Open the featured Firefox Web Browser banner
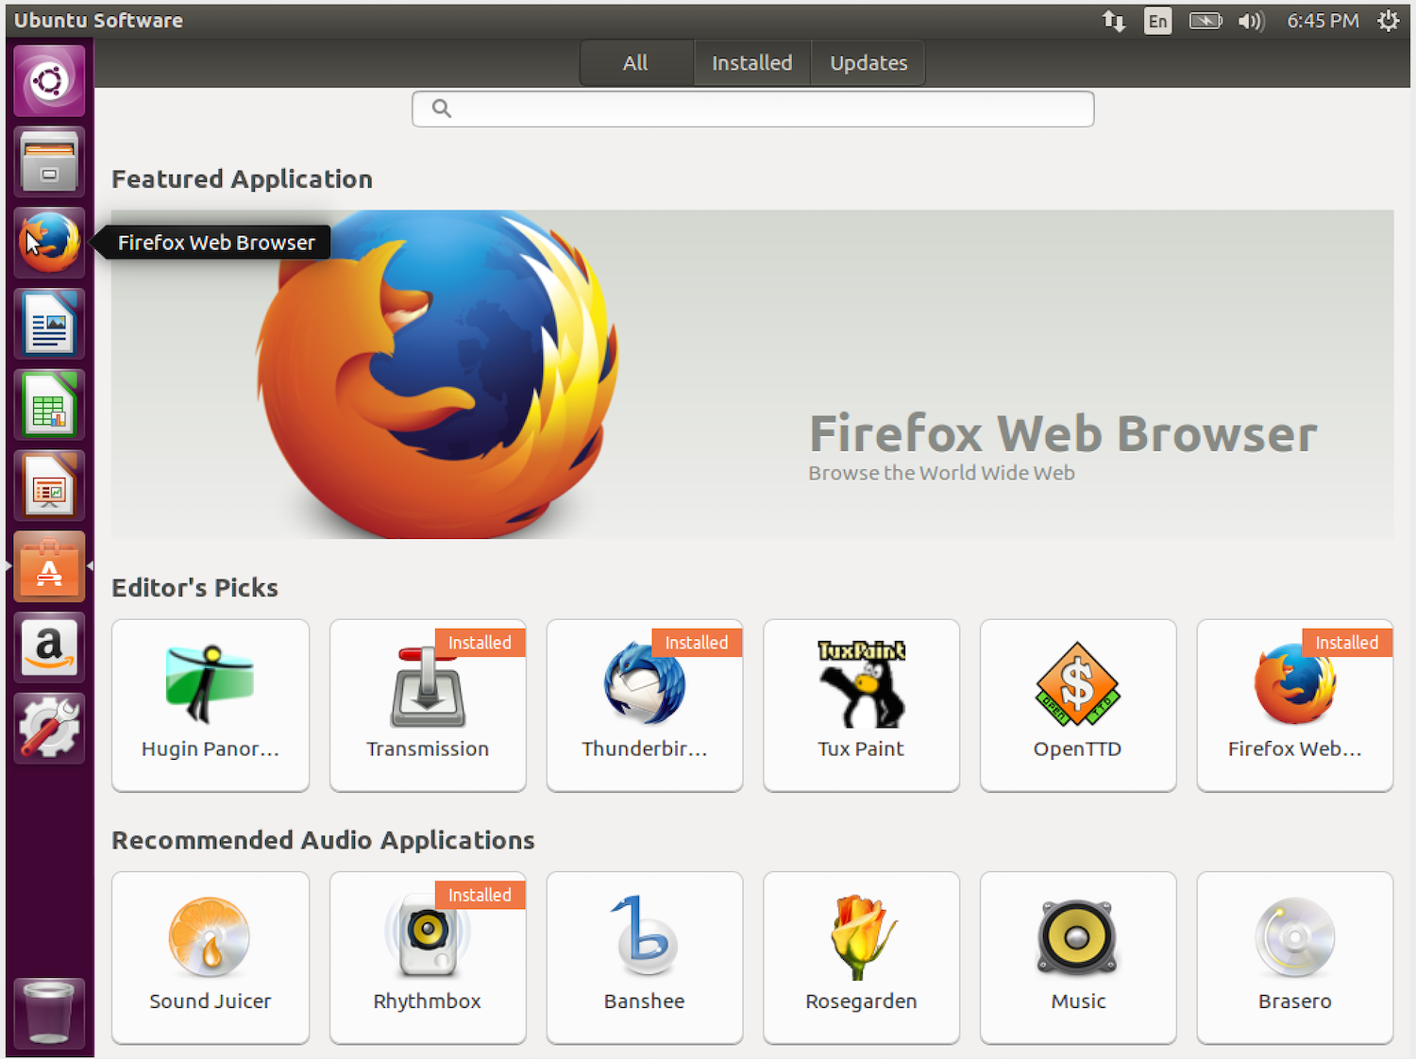 tap(752, 374)
